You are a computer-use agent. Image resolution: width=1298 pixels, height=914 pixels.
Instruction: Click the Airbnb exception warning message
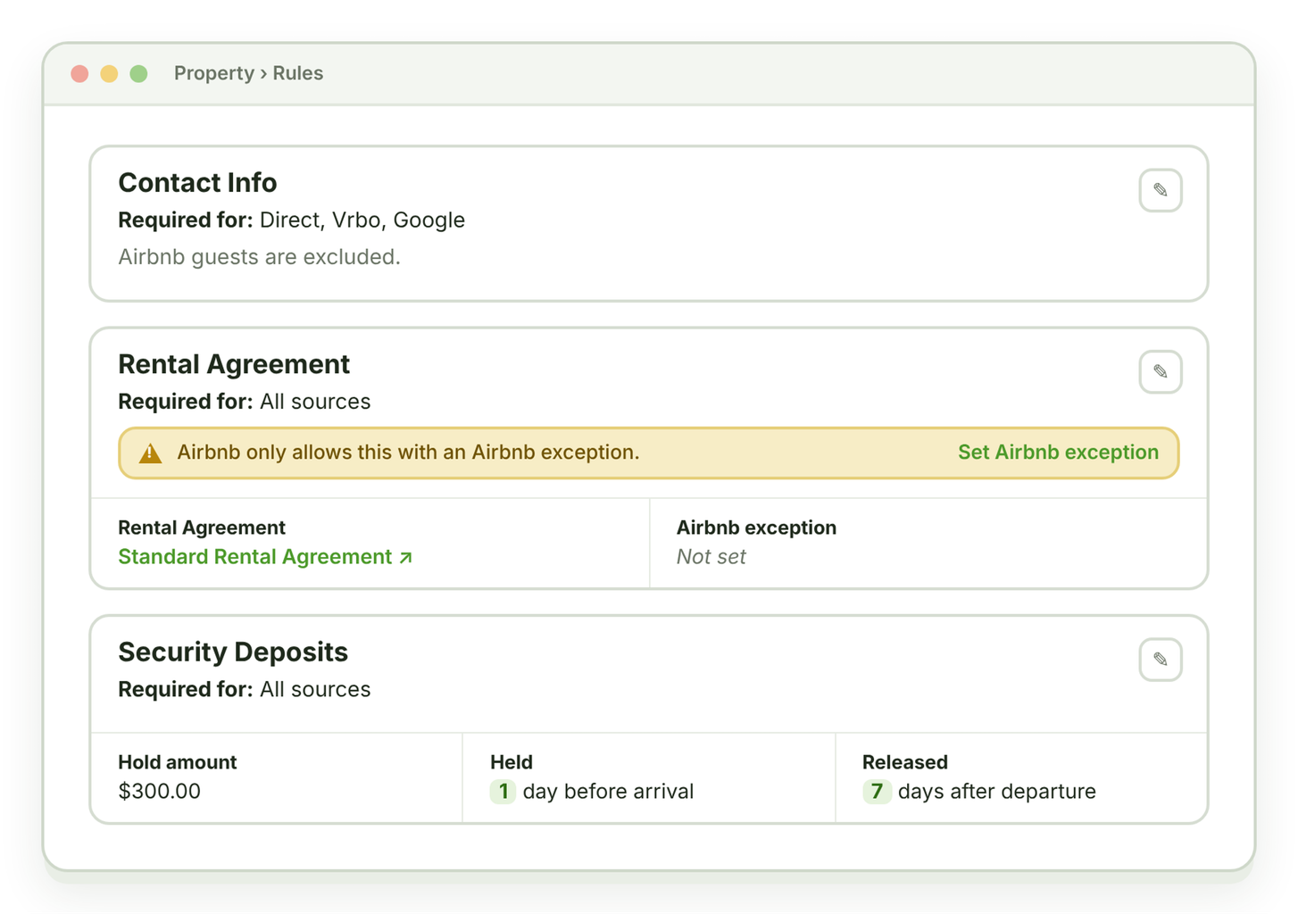(408, 452)
